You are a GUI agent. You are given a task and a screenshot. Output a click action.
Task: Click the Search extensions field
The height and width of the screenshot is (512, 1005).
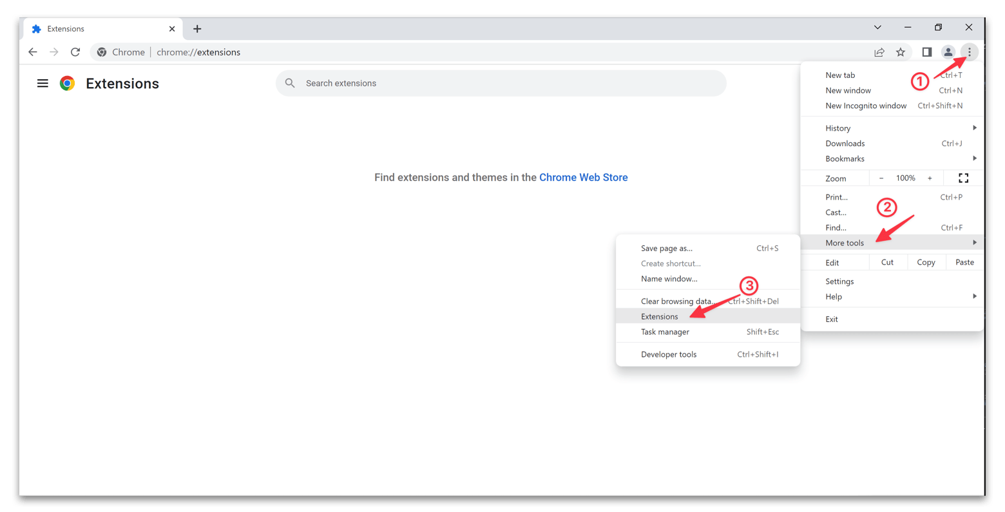coord(501,83)
